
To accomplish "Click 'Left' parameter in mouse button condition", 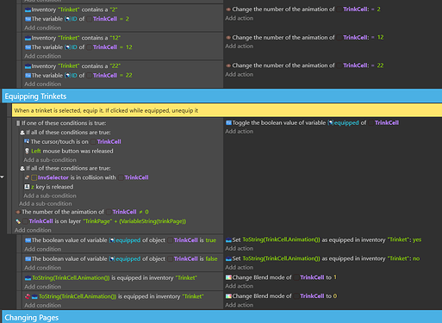I will tap(36, 151).
